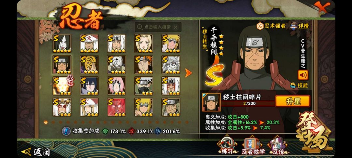
Task: Expand the ninja list with the orange arrow
Action: pos(188,73)
